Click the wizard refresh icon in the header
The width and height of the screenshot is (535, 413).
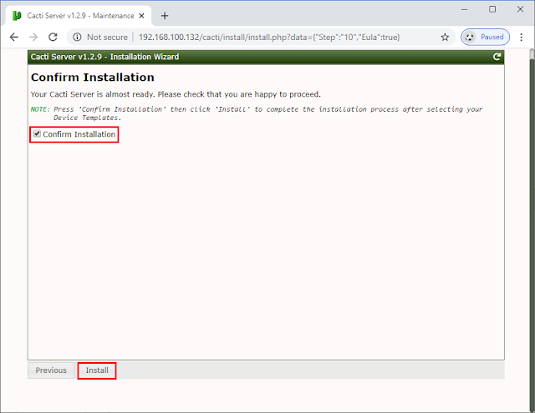point(497,57)
